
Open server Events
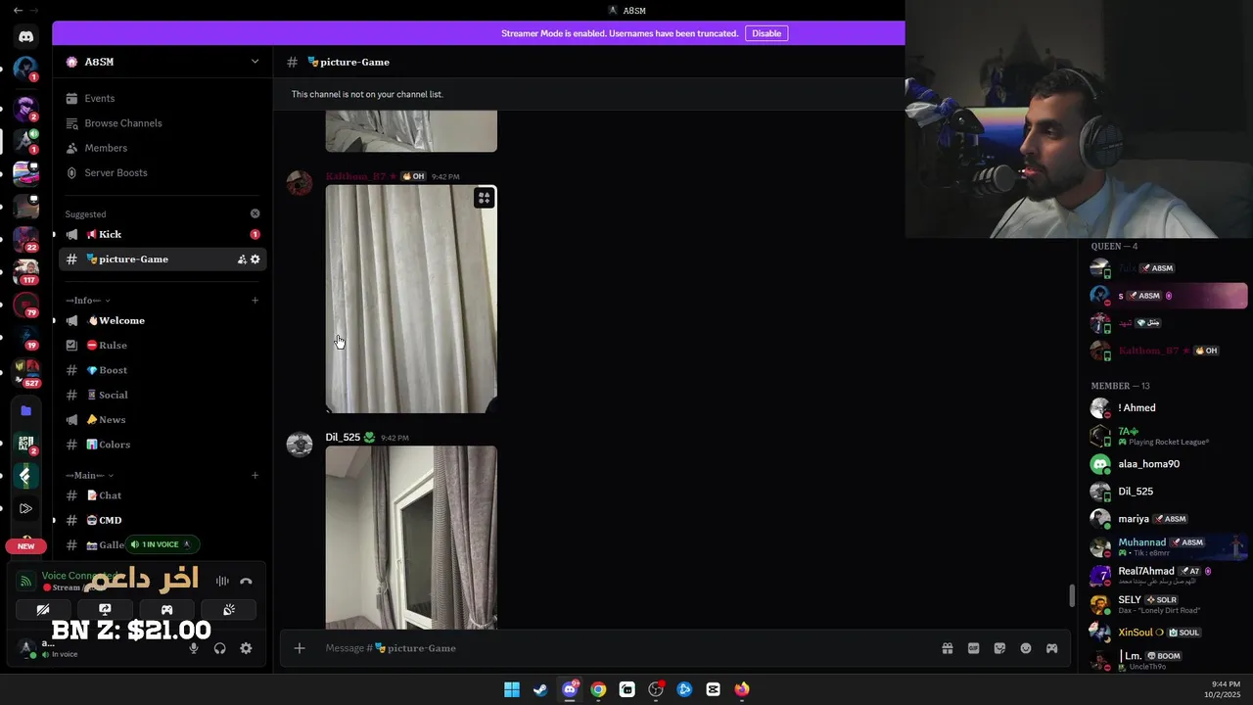click(162, 99)
